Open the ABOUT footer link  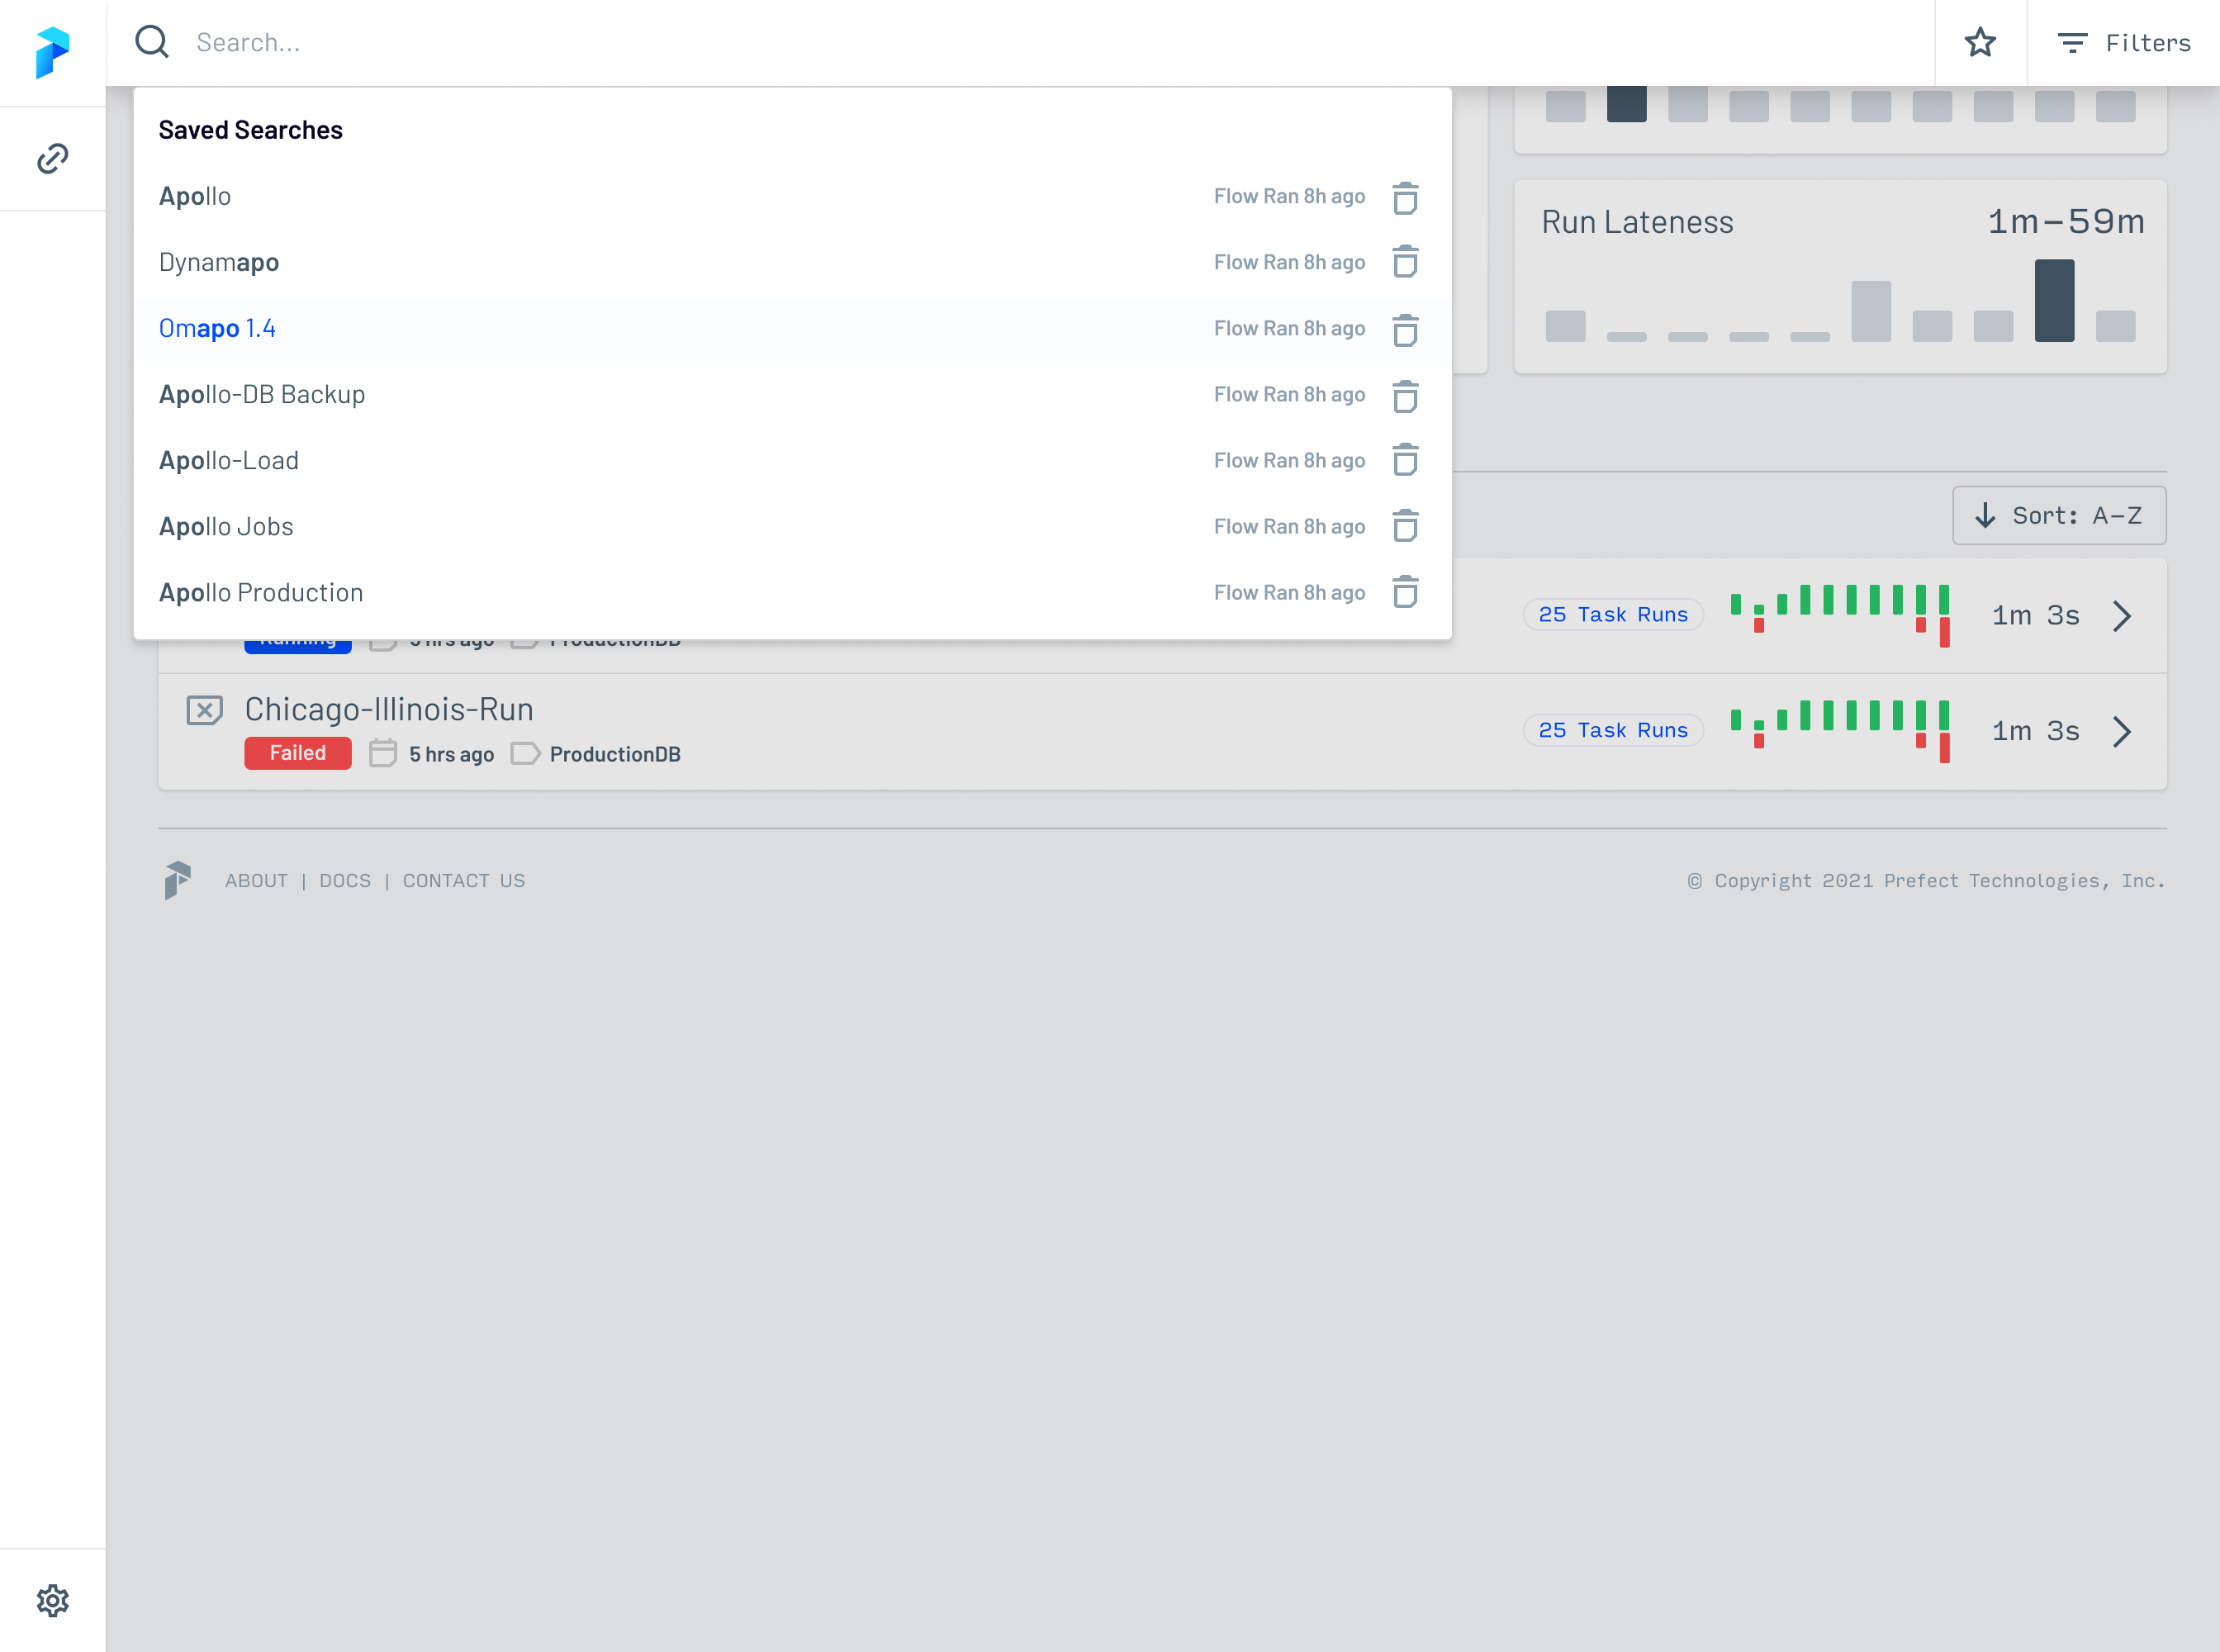coord(256,881)
